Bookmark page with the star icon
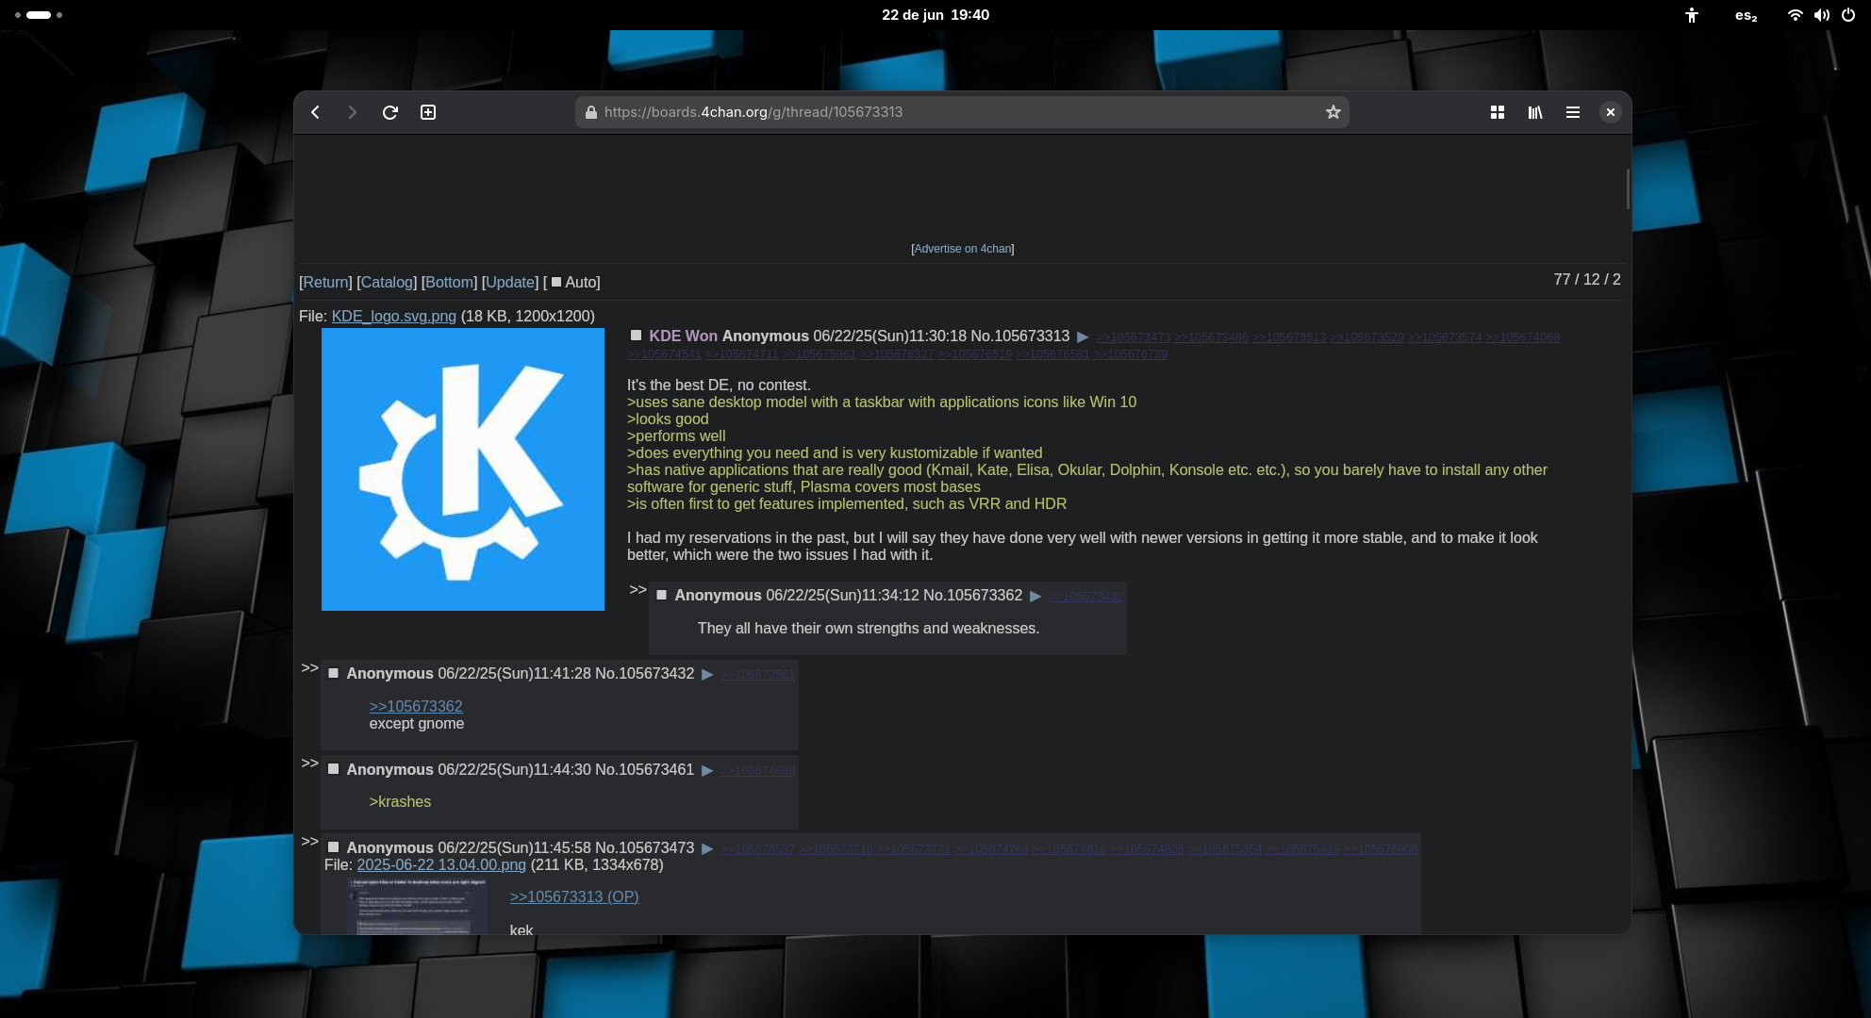 pos(1333,112)
